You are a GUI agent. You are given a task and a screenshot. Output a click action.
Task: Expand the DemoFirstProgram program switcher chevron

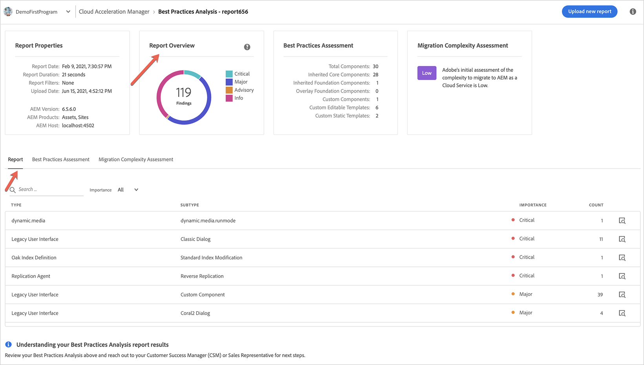click(x=68, y=12)
